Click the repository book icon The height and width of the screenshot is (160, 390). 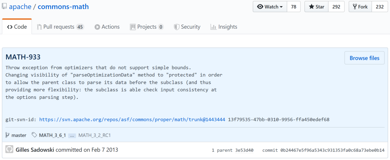(4, 7)
